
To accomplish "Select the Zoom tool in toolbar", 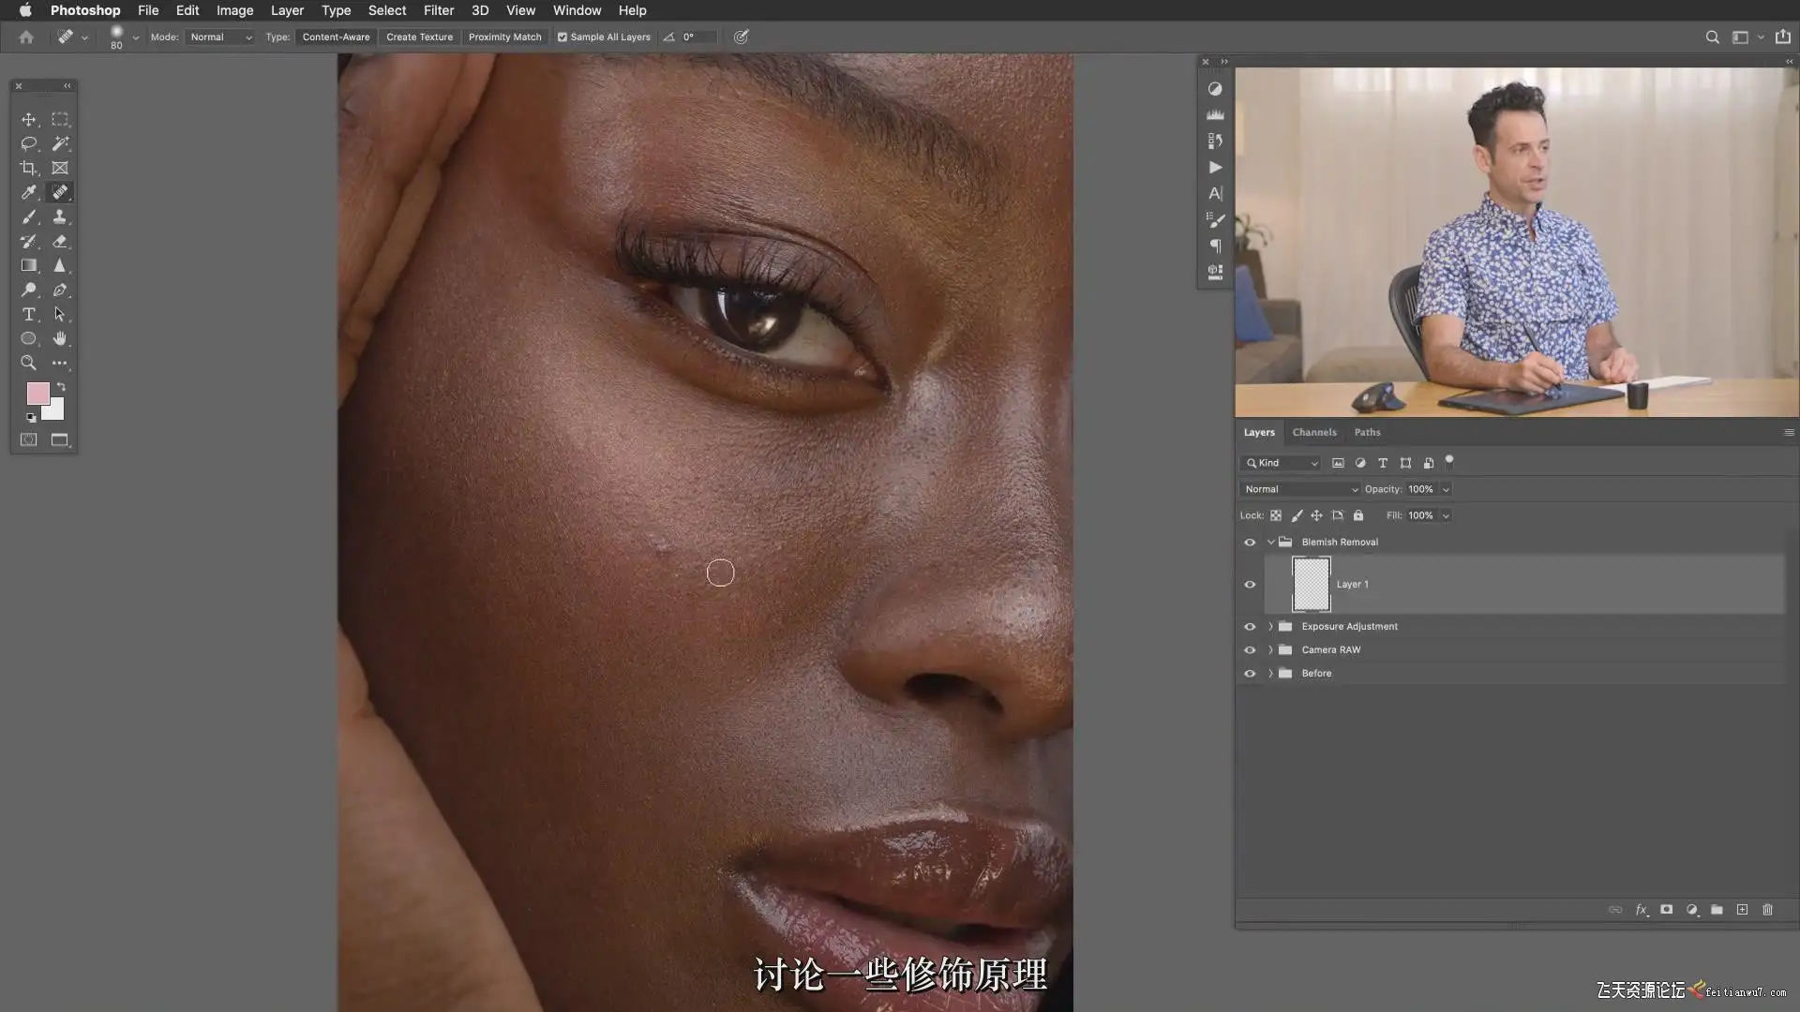I will [x=28, y=363].
